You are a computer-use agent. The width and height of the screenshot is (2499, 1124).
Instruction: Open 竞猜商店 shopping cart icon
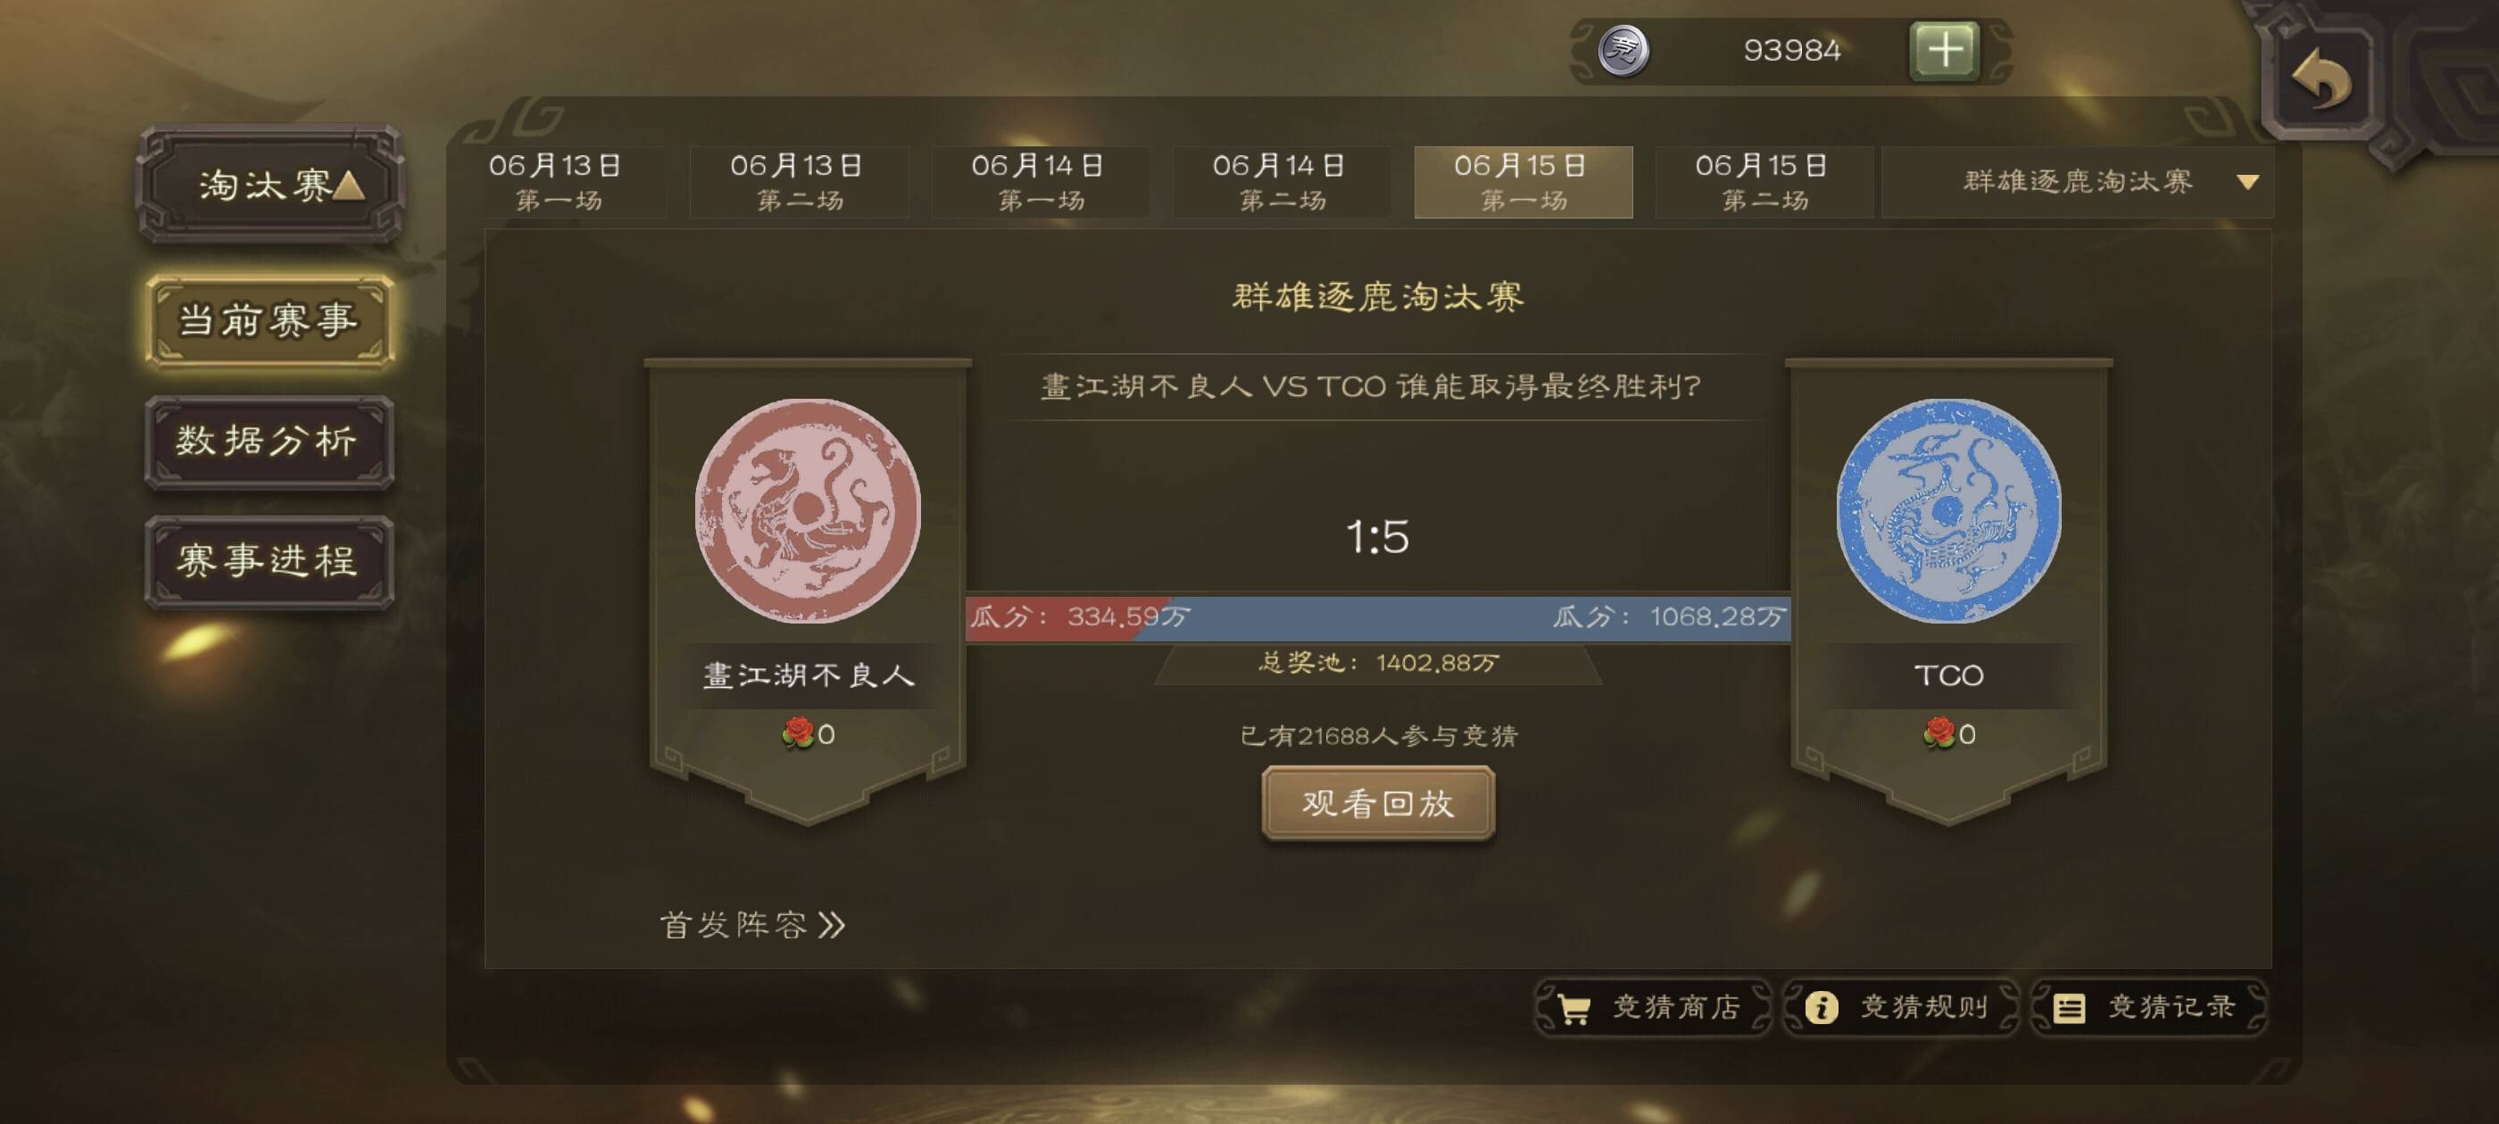(1573, 1009)
